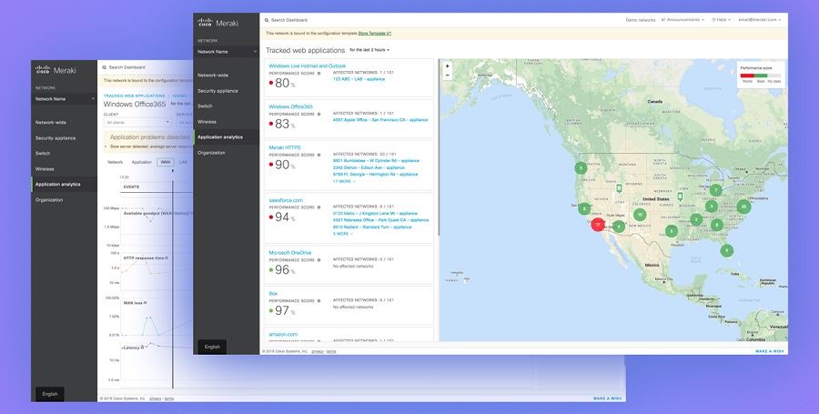The image size is (819, 414).
Task: Open Application analytics in front window sidebar
Action: 227,136
